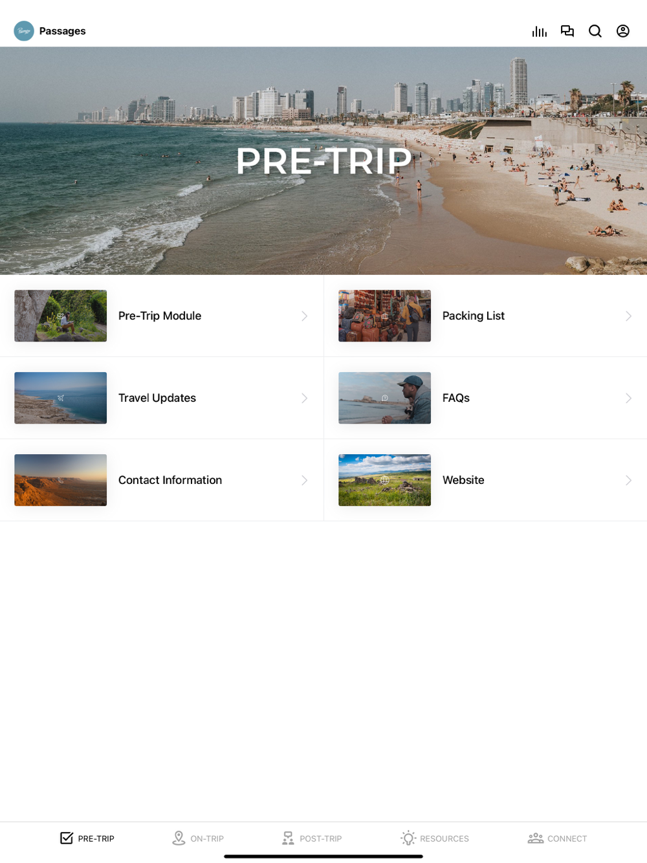Open the user profile icon
Screen dimensions: 647x863
click(623, 31)
